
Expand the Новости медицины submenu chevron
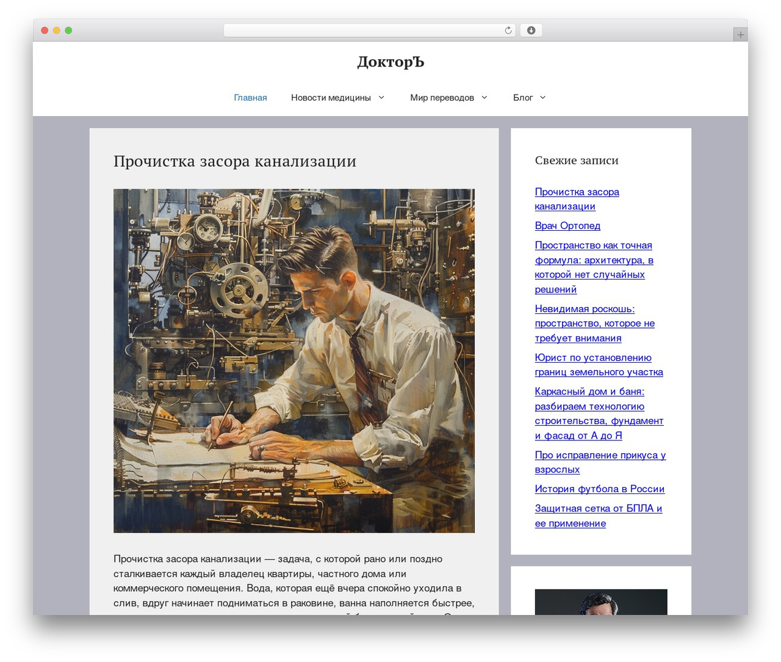point(381,97)
